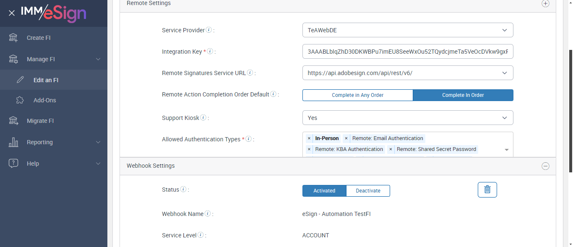This screenshot has width=573, height=247.
Task: Click the Webhook Name info icon
Action: pyautogui.click(x=208, y=214)
